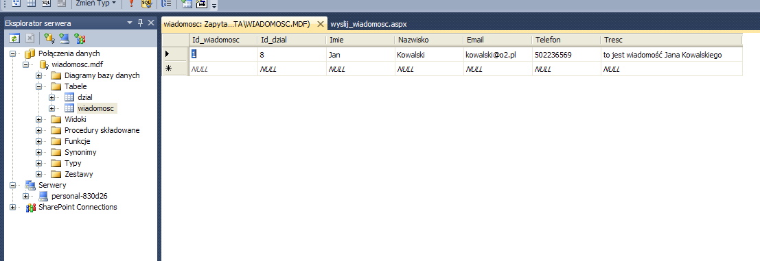Image resolution: width=760 pixels, height=261 pixels.
Task: Expand the dzial table node
Action: pyautogui.click(x=52, y=97)
